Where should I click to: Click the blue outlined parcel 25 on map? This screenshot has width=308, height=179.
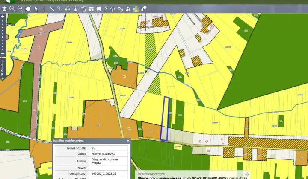click(x=164, y=118)
